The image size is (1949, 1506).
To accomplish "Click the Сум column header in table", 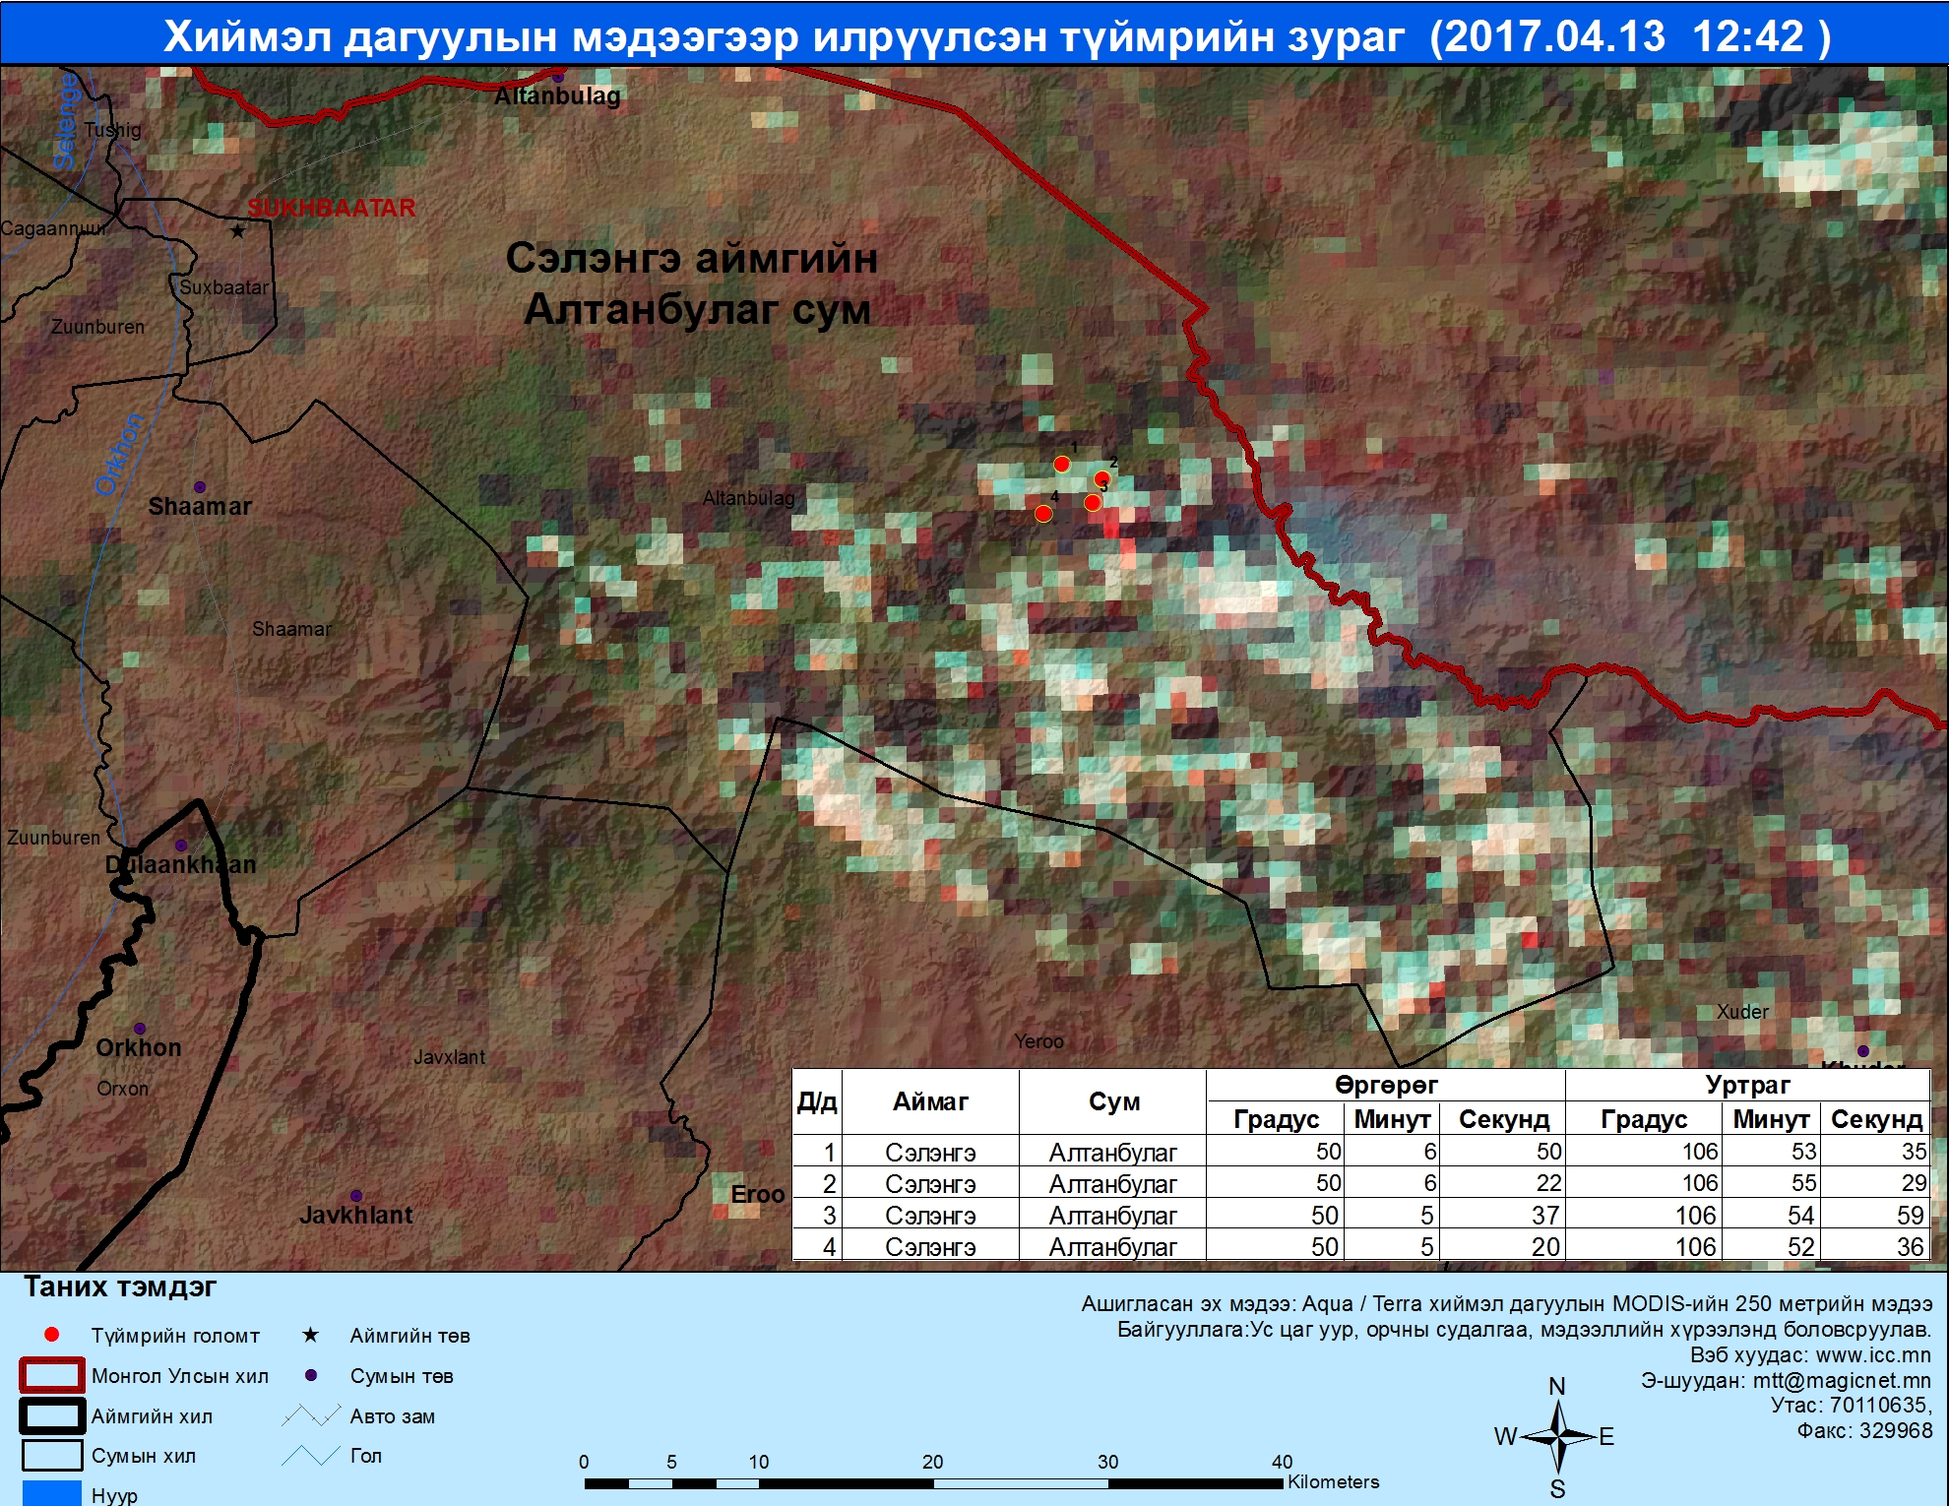I will [x=1114, y=1101].
